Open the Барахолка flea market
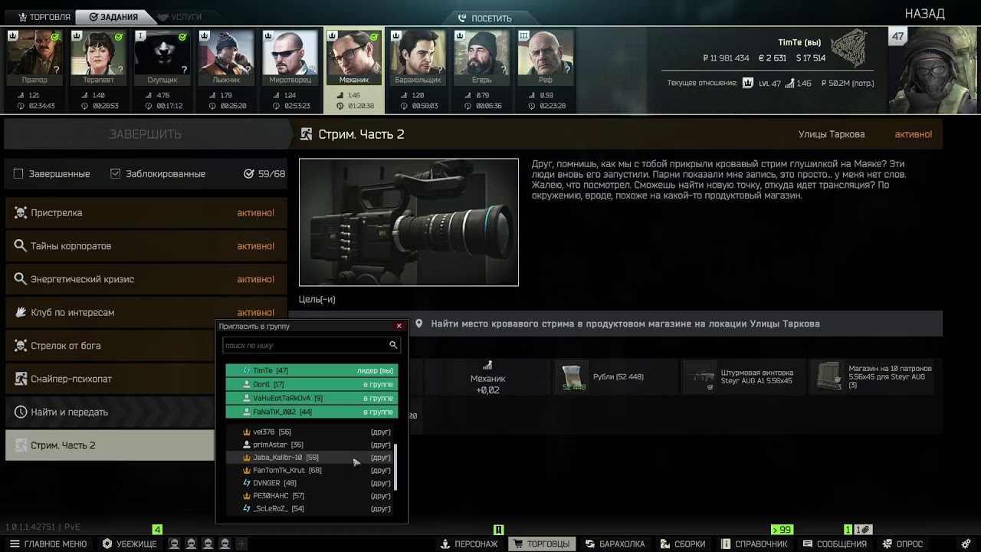Screen dimensions: 981x552 (615, 544)
